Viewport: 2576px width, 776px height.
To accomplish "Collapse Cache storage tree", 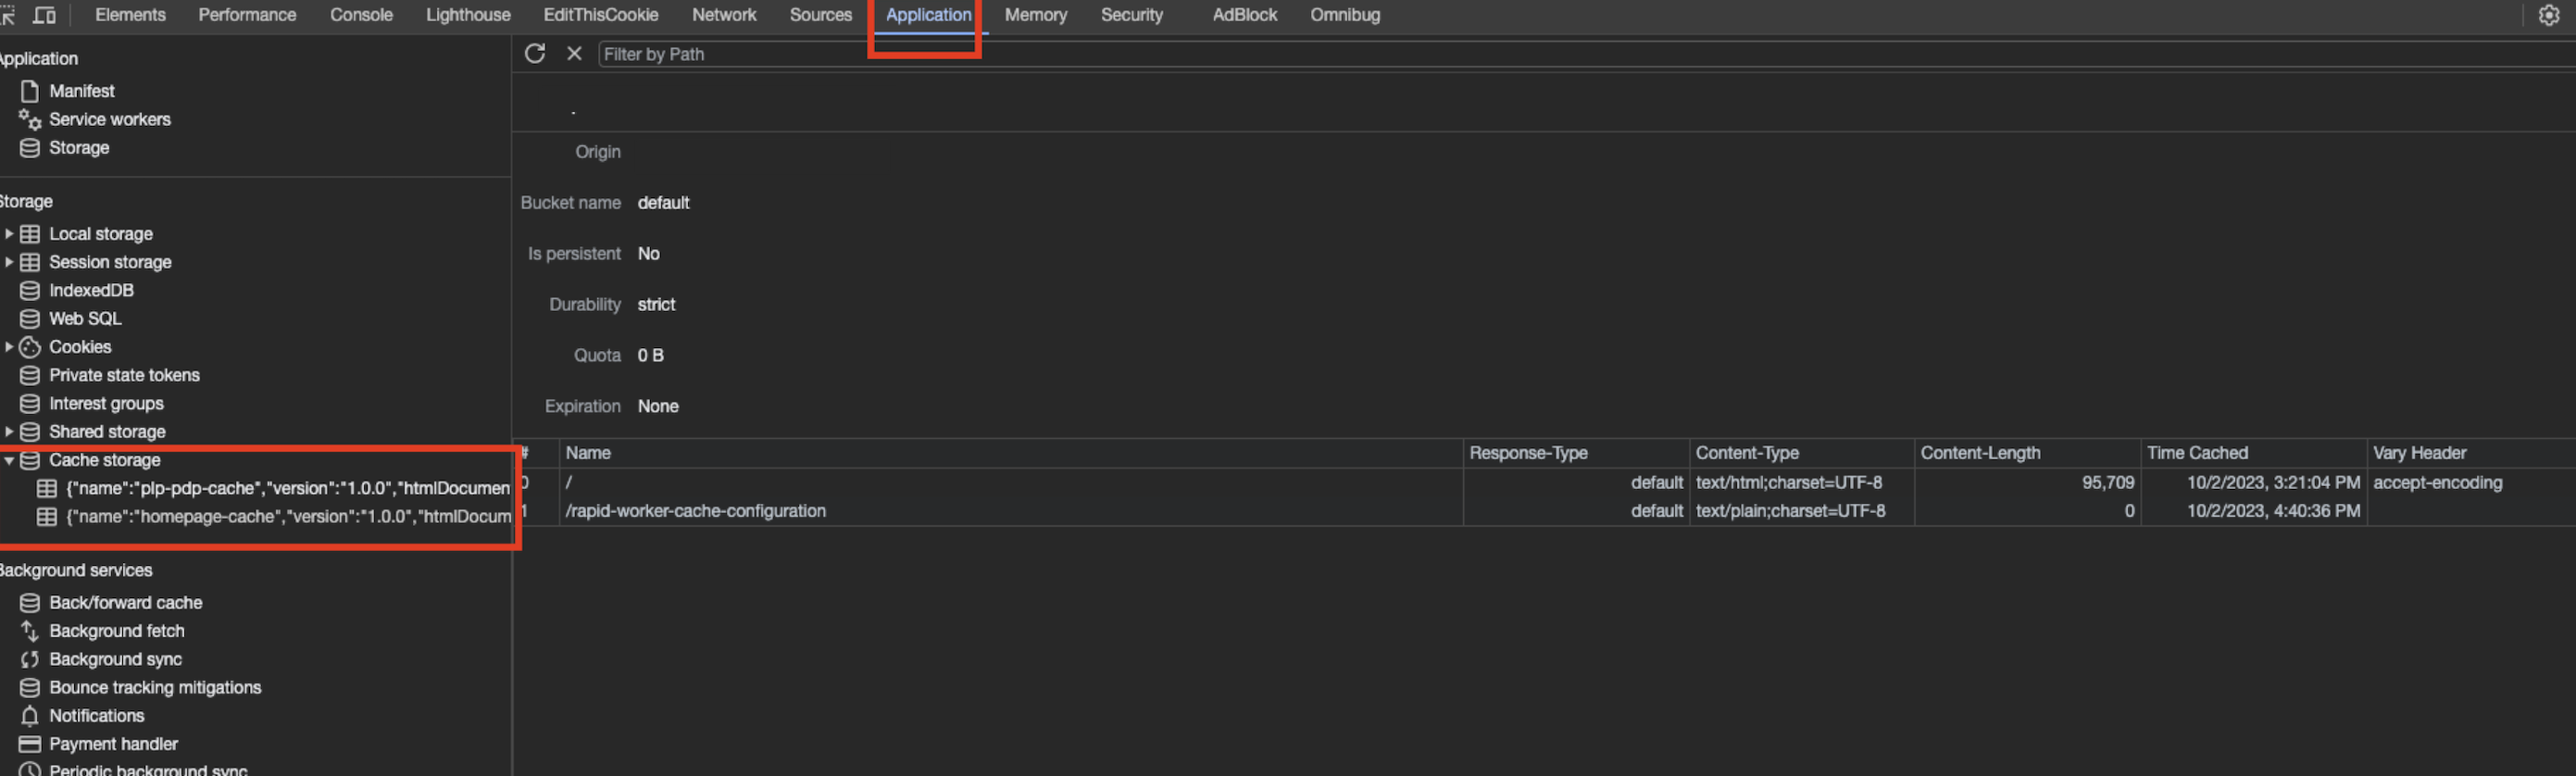I will [9, 460].
